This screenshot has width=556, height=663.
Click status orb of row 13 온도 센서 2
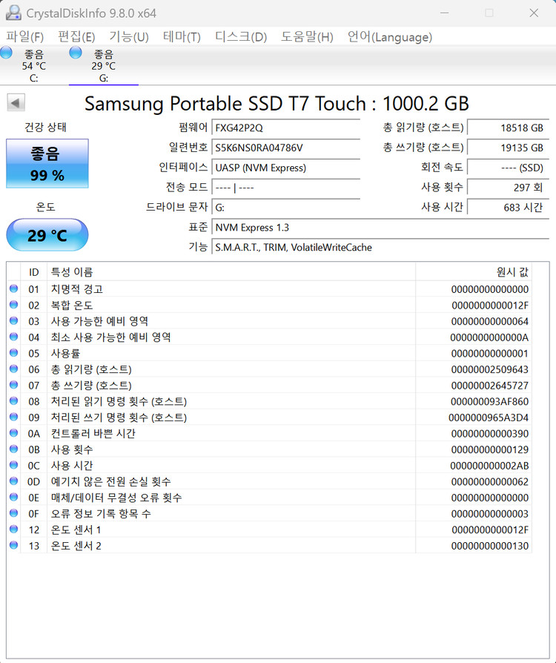click(x=13, y=545)
